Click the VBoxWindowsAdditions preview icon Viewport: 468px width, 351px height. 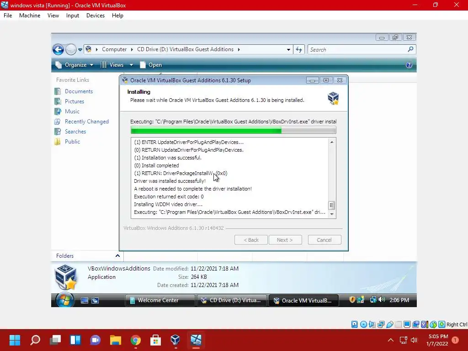click(66, 277)
